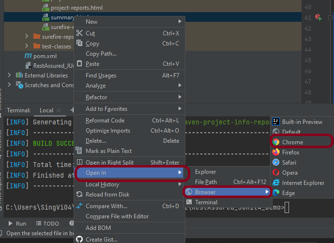Click the Chrome browser icon
The image size is (334, 243).
276,142
